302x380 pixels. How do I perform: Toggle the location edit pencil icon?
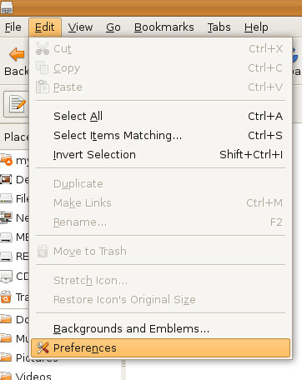click(x=16, y=104)
